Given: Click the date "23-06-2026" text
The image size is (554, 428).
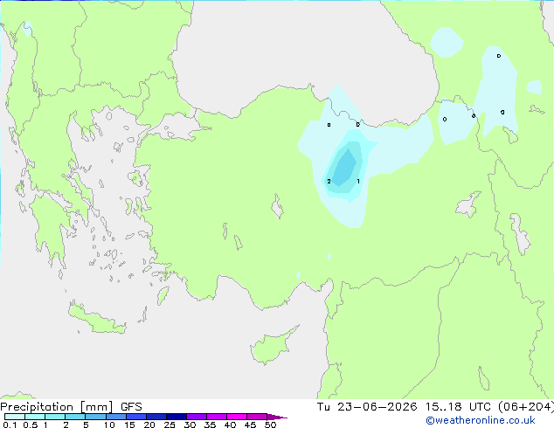Looking at the screenshot, I should click(377, 407).
